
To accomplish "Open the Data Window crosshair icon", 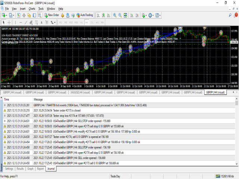I will (x=24, y=15).
